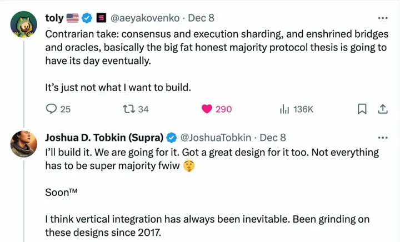The height and width of the screenshot is (242, 400).
Task: Click the square affiliate badge beside toly's name
Action: pos(101,18)
